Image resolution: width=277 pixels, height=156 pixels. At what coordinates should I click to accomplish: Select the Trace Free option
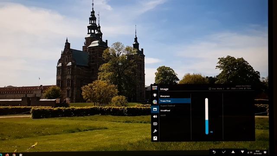175,101
